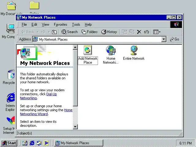Screen dimensions: 196x147
Task: Select My Documents desktop icon
Action: tap(11, 8)
